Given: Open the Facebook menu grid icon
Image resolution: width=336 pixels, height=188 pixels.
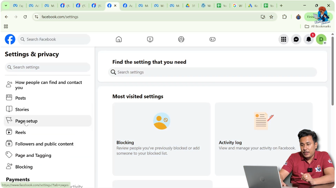Looking at the screenshot, I should click(x=284, y=39).
